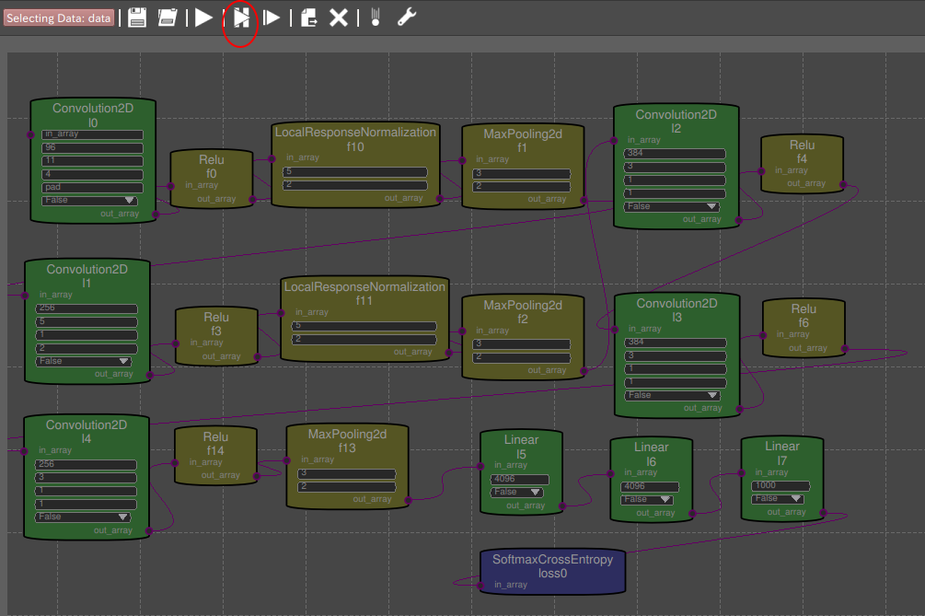Click the pad field in Convolution2D l0

pyautogui.click(x=93, y=187)
